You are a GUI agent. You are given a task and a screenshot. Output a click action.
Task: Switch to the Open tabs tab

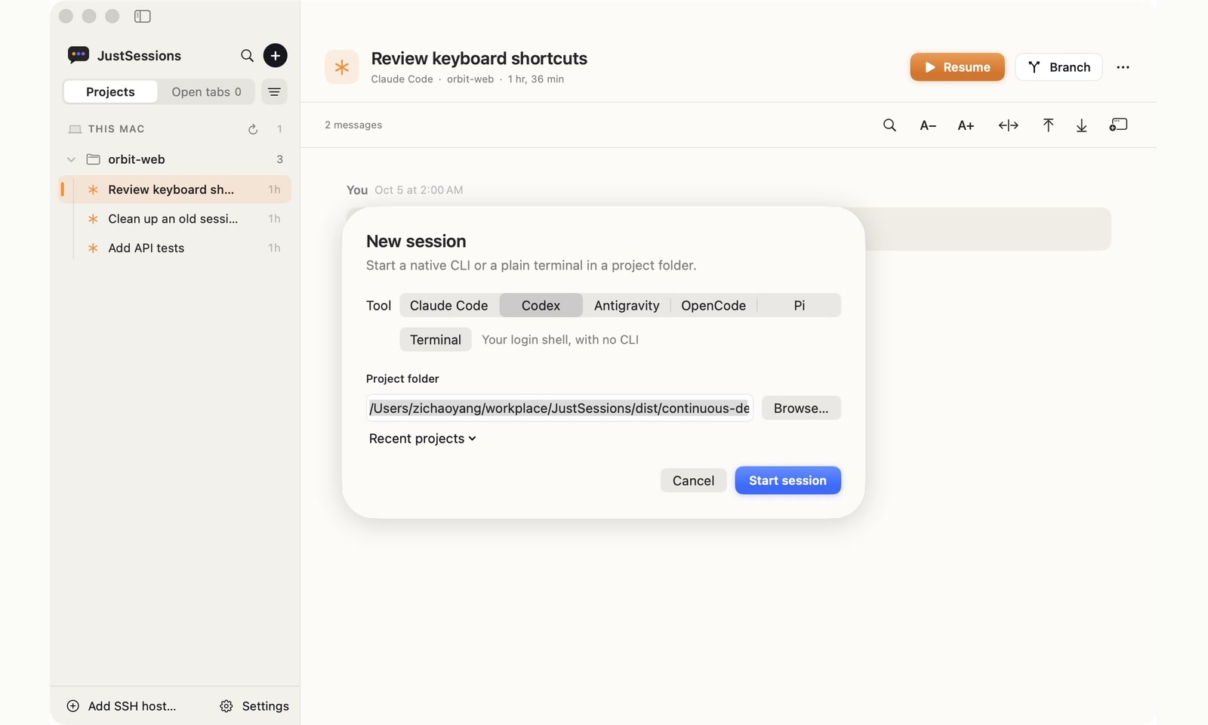point(206,91)
